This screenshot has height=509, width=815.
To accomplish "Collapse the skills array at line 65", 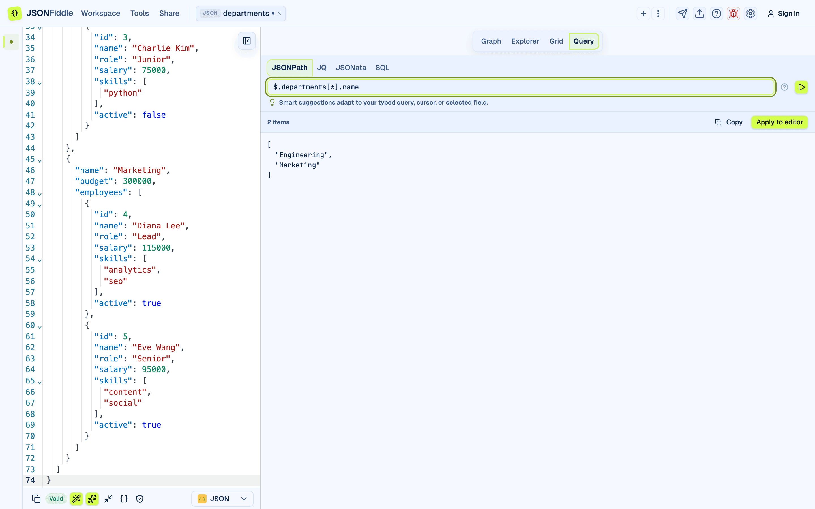I will pyautogui.click(x=40, y=382).
